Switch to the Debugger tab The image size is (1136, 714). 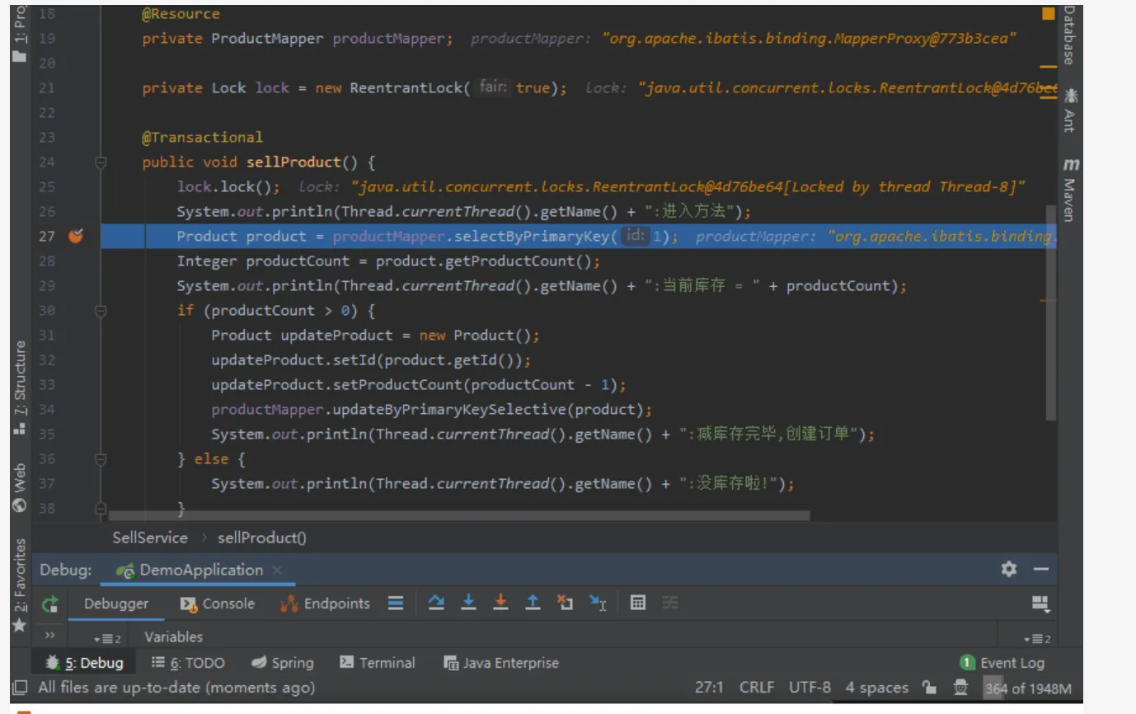(x=116, y=604)
